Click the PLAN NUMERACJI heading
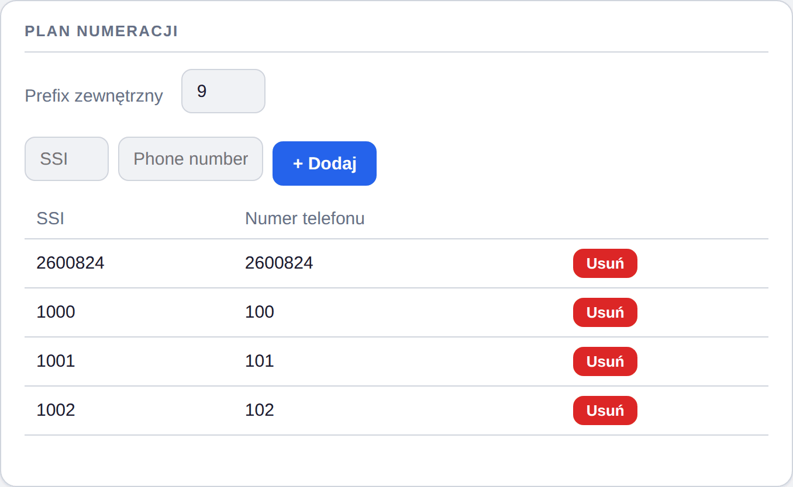793x487 pixels. 101,32
